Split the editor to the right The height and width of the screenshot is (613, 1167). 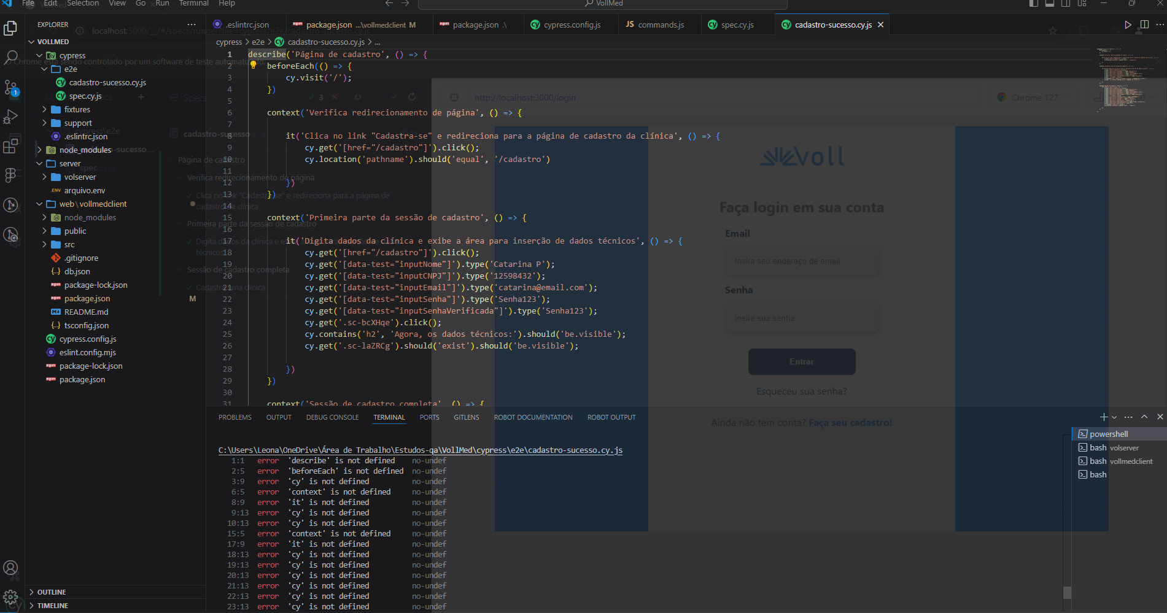(x=1144, y=25)
